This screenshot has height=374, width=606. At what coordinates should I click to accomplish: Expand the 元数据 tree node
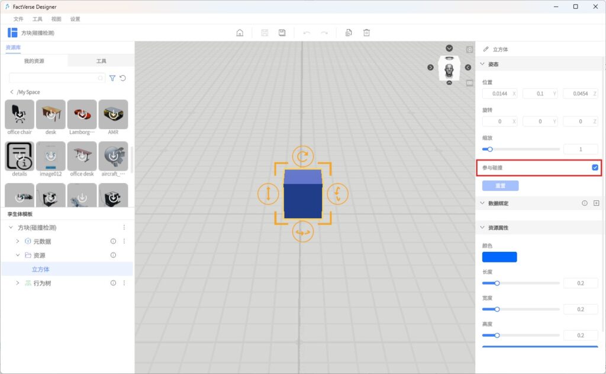tap(18, 241)
